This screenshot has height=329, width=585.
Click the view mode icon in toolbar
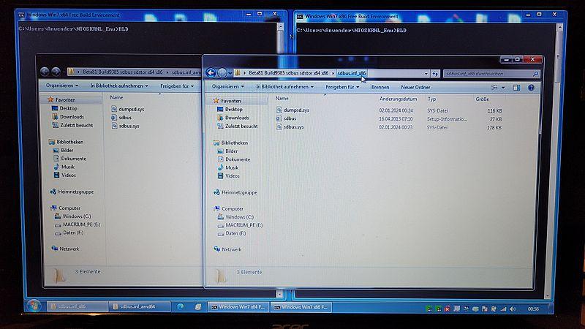click(494, 87)
